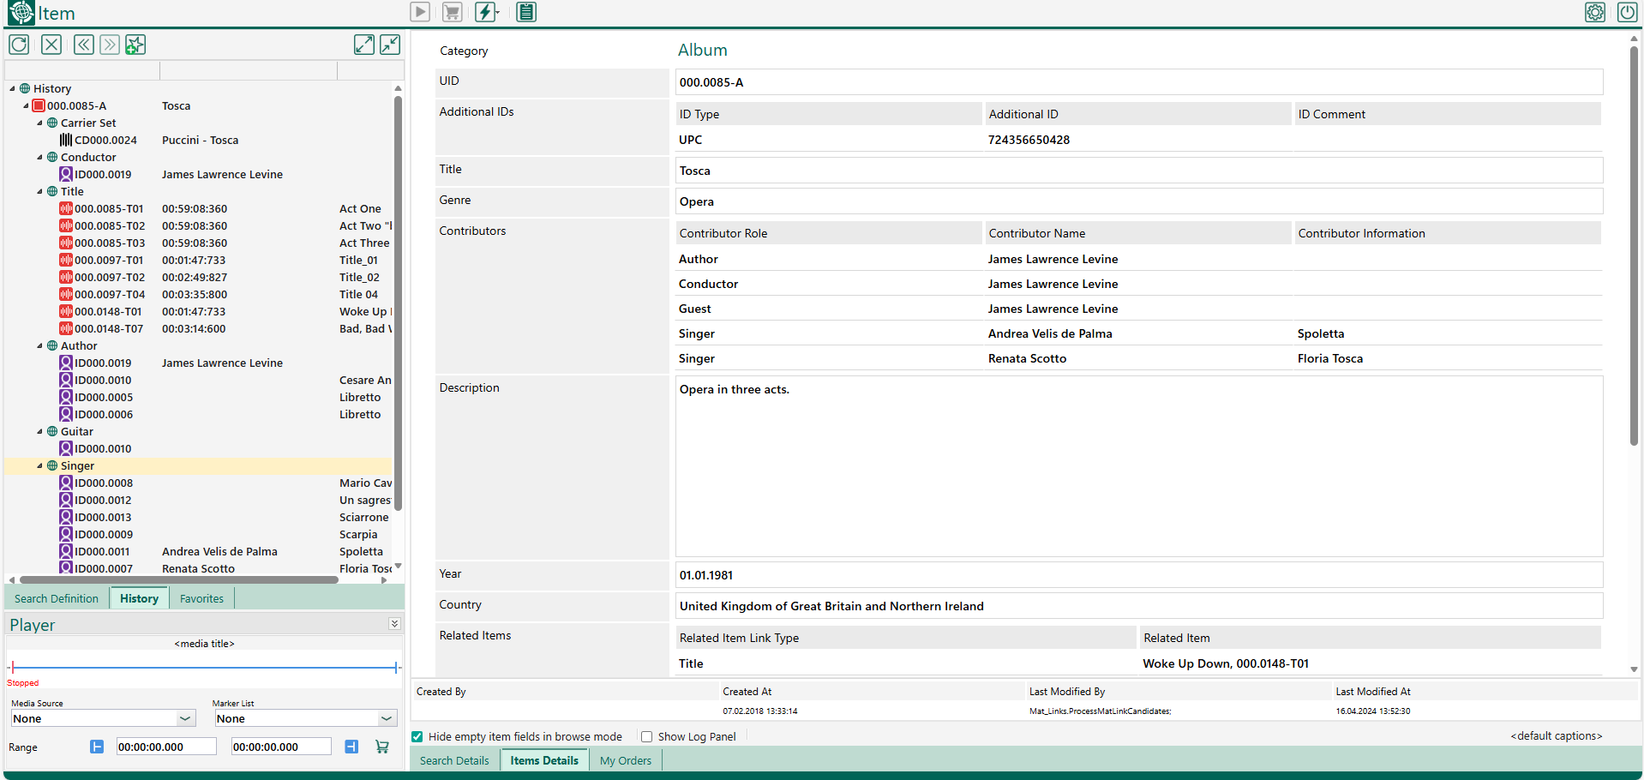Click the Player timeline track
1644x780 pixels.
204,667
